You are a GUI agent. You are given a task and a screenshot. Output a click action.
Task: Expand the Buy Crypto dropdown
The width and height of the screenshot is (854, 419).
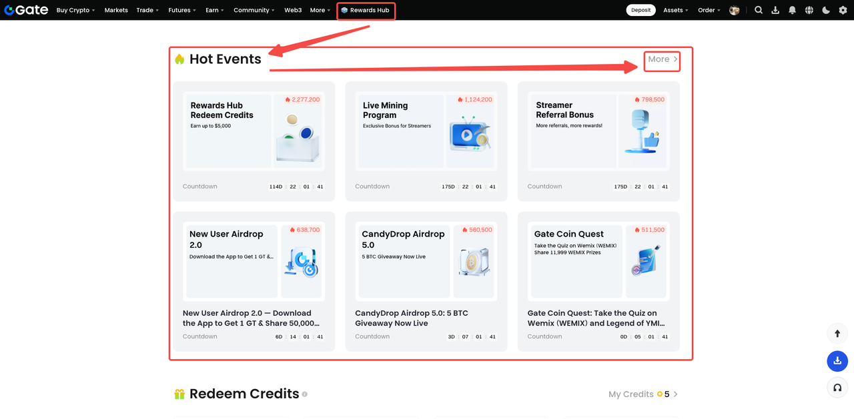click(75, 10)
